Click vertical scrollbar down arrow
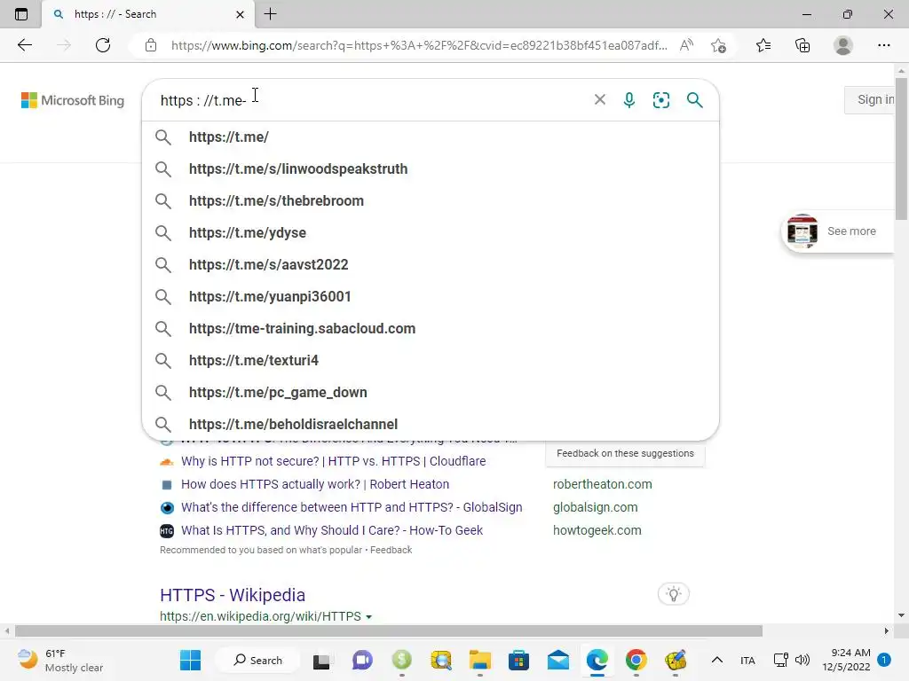Screen dimensions: 909x681 (901, 615)
